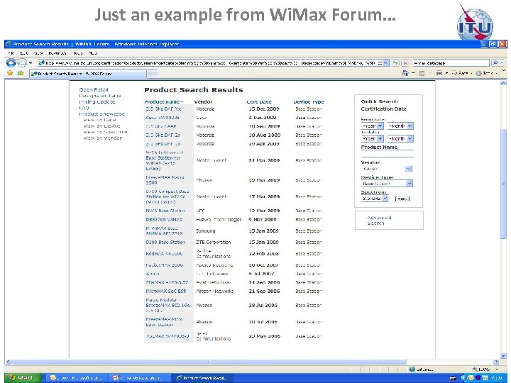511x383 pixels.
Task: Open the View menu
Action: (38, 52)
